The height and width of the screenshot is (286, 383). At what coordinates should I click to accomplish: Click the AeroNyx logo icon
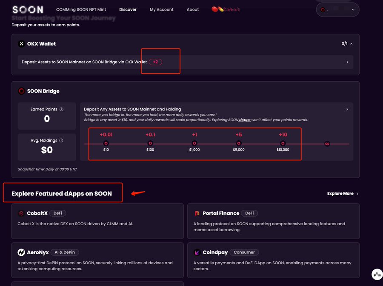pos(21,252)
